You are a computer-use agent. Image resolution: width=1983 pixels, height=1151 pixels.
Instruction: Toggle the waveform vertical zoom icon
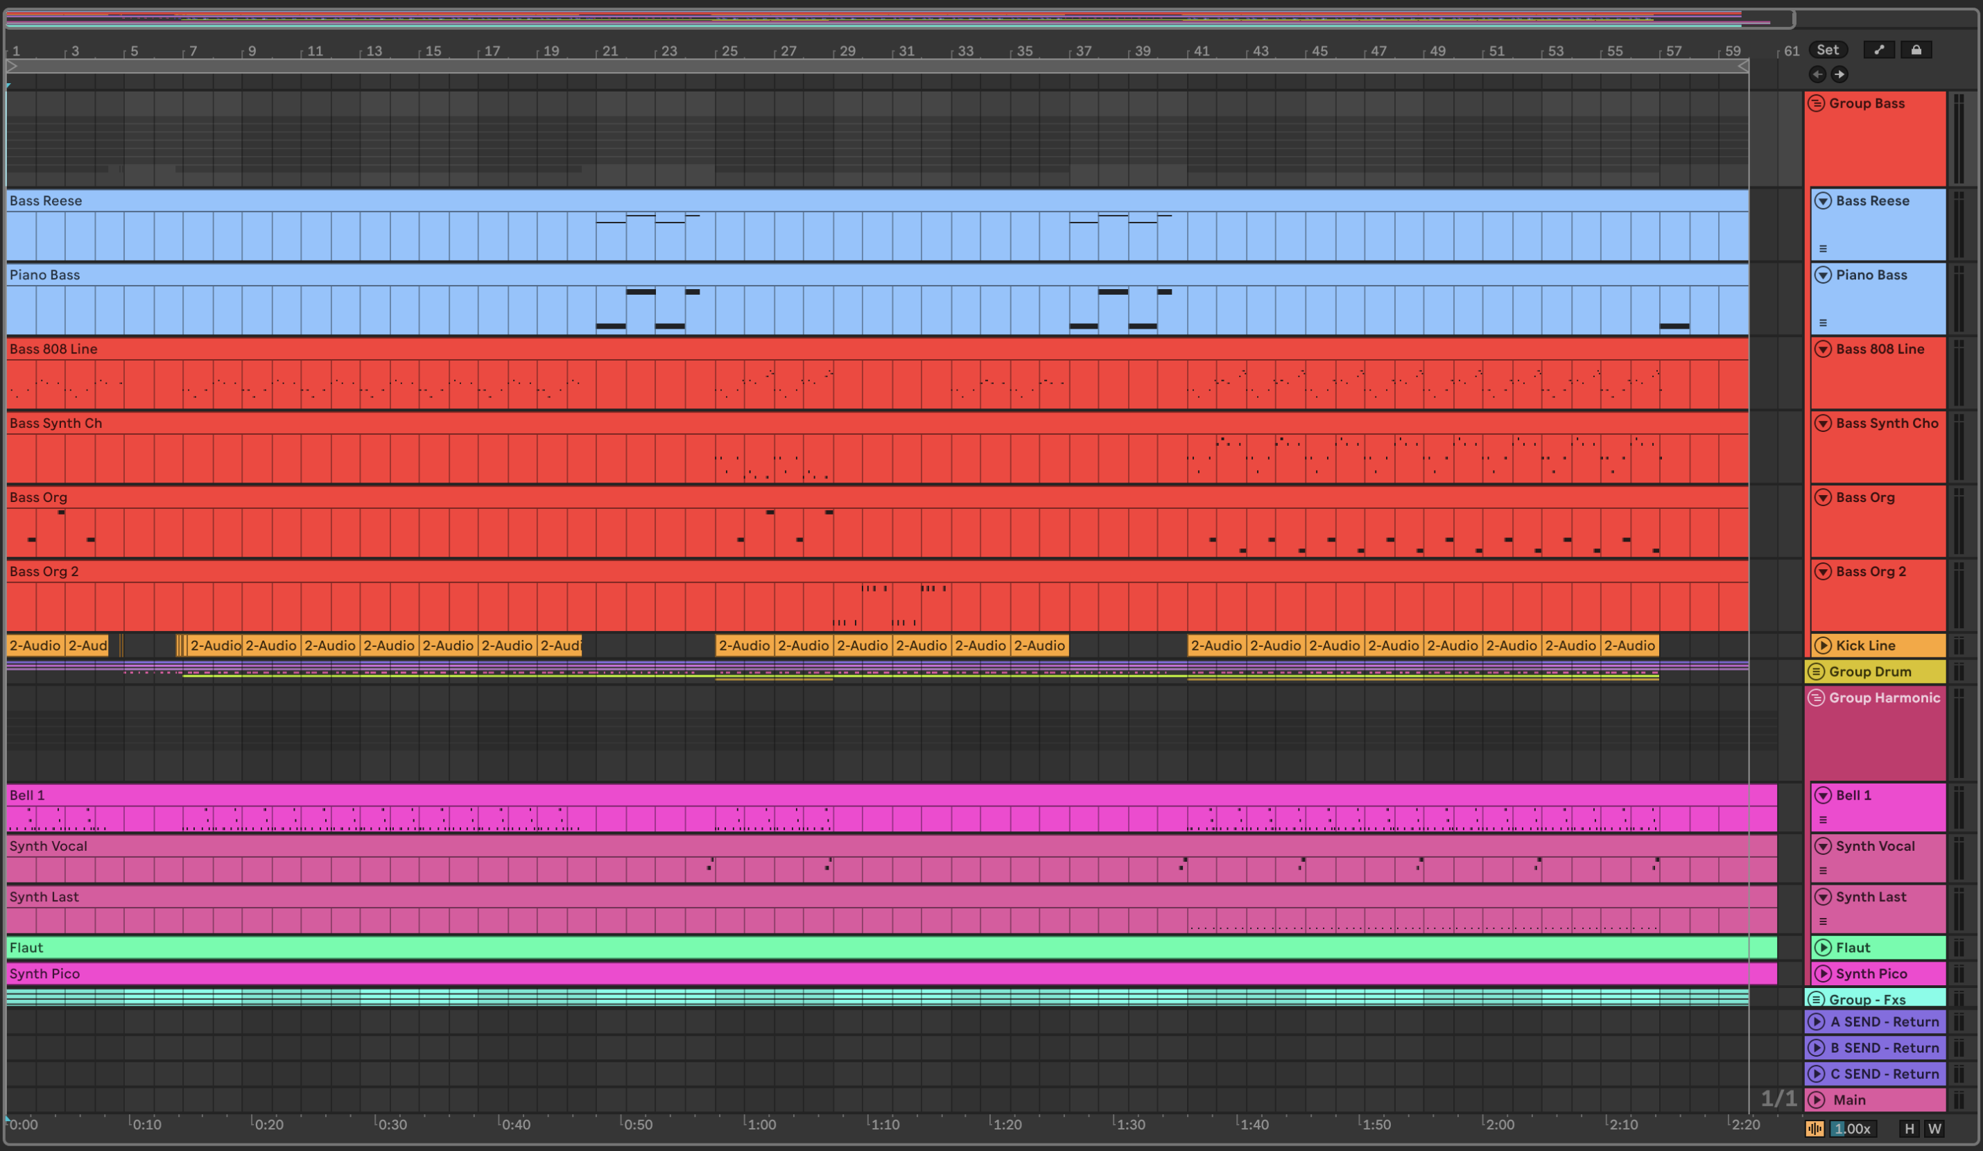[1815, 1129]
